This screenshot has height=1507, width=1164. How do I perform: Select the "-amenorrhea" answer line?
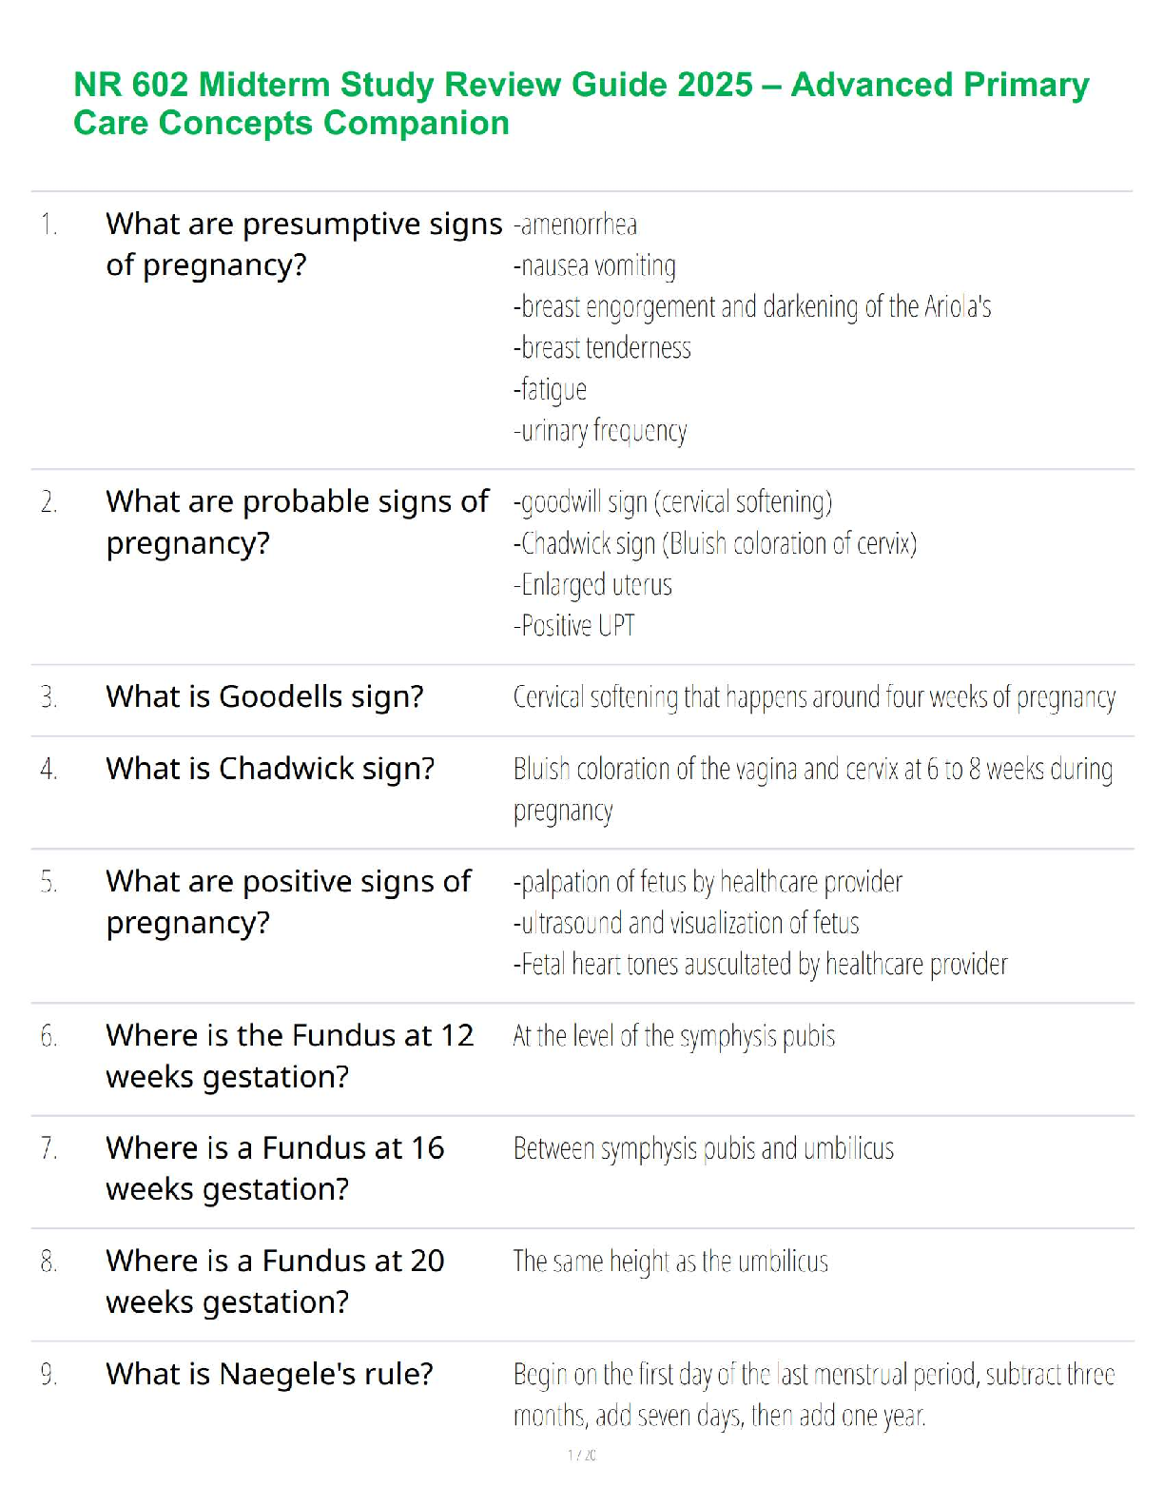pyautogui.click(x=575, y=225)
